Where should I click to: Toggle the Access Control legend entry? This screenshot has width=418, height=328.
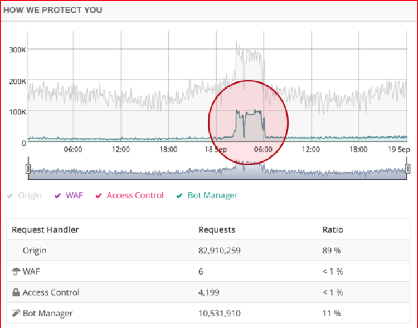tap(130, 195)
